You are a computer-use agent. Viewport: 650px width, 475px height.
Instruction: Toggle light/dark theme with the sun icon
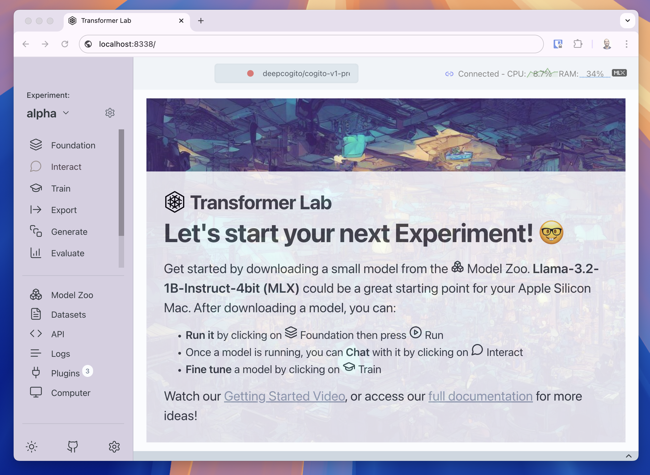[x=32, y=446]
